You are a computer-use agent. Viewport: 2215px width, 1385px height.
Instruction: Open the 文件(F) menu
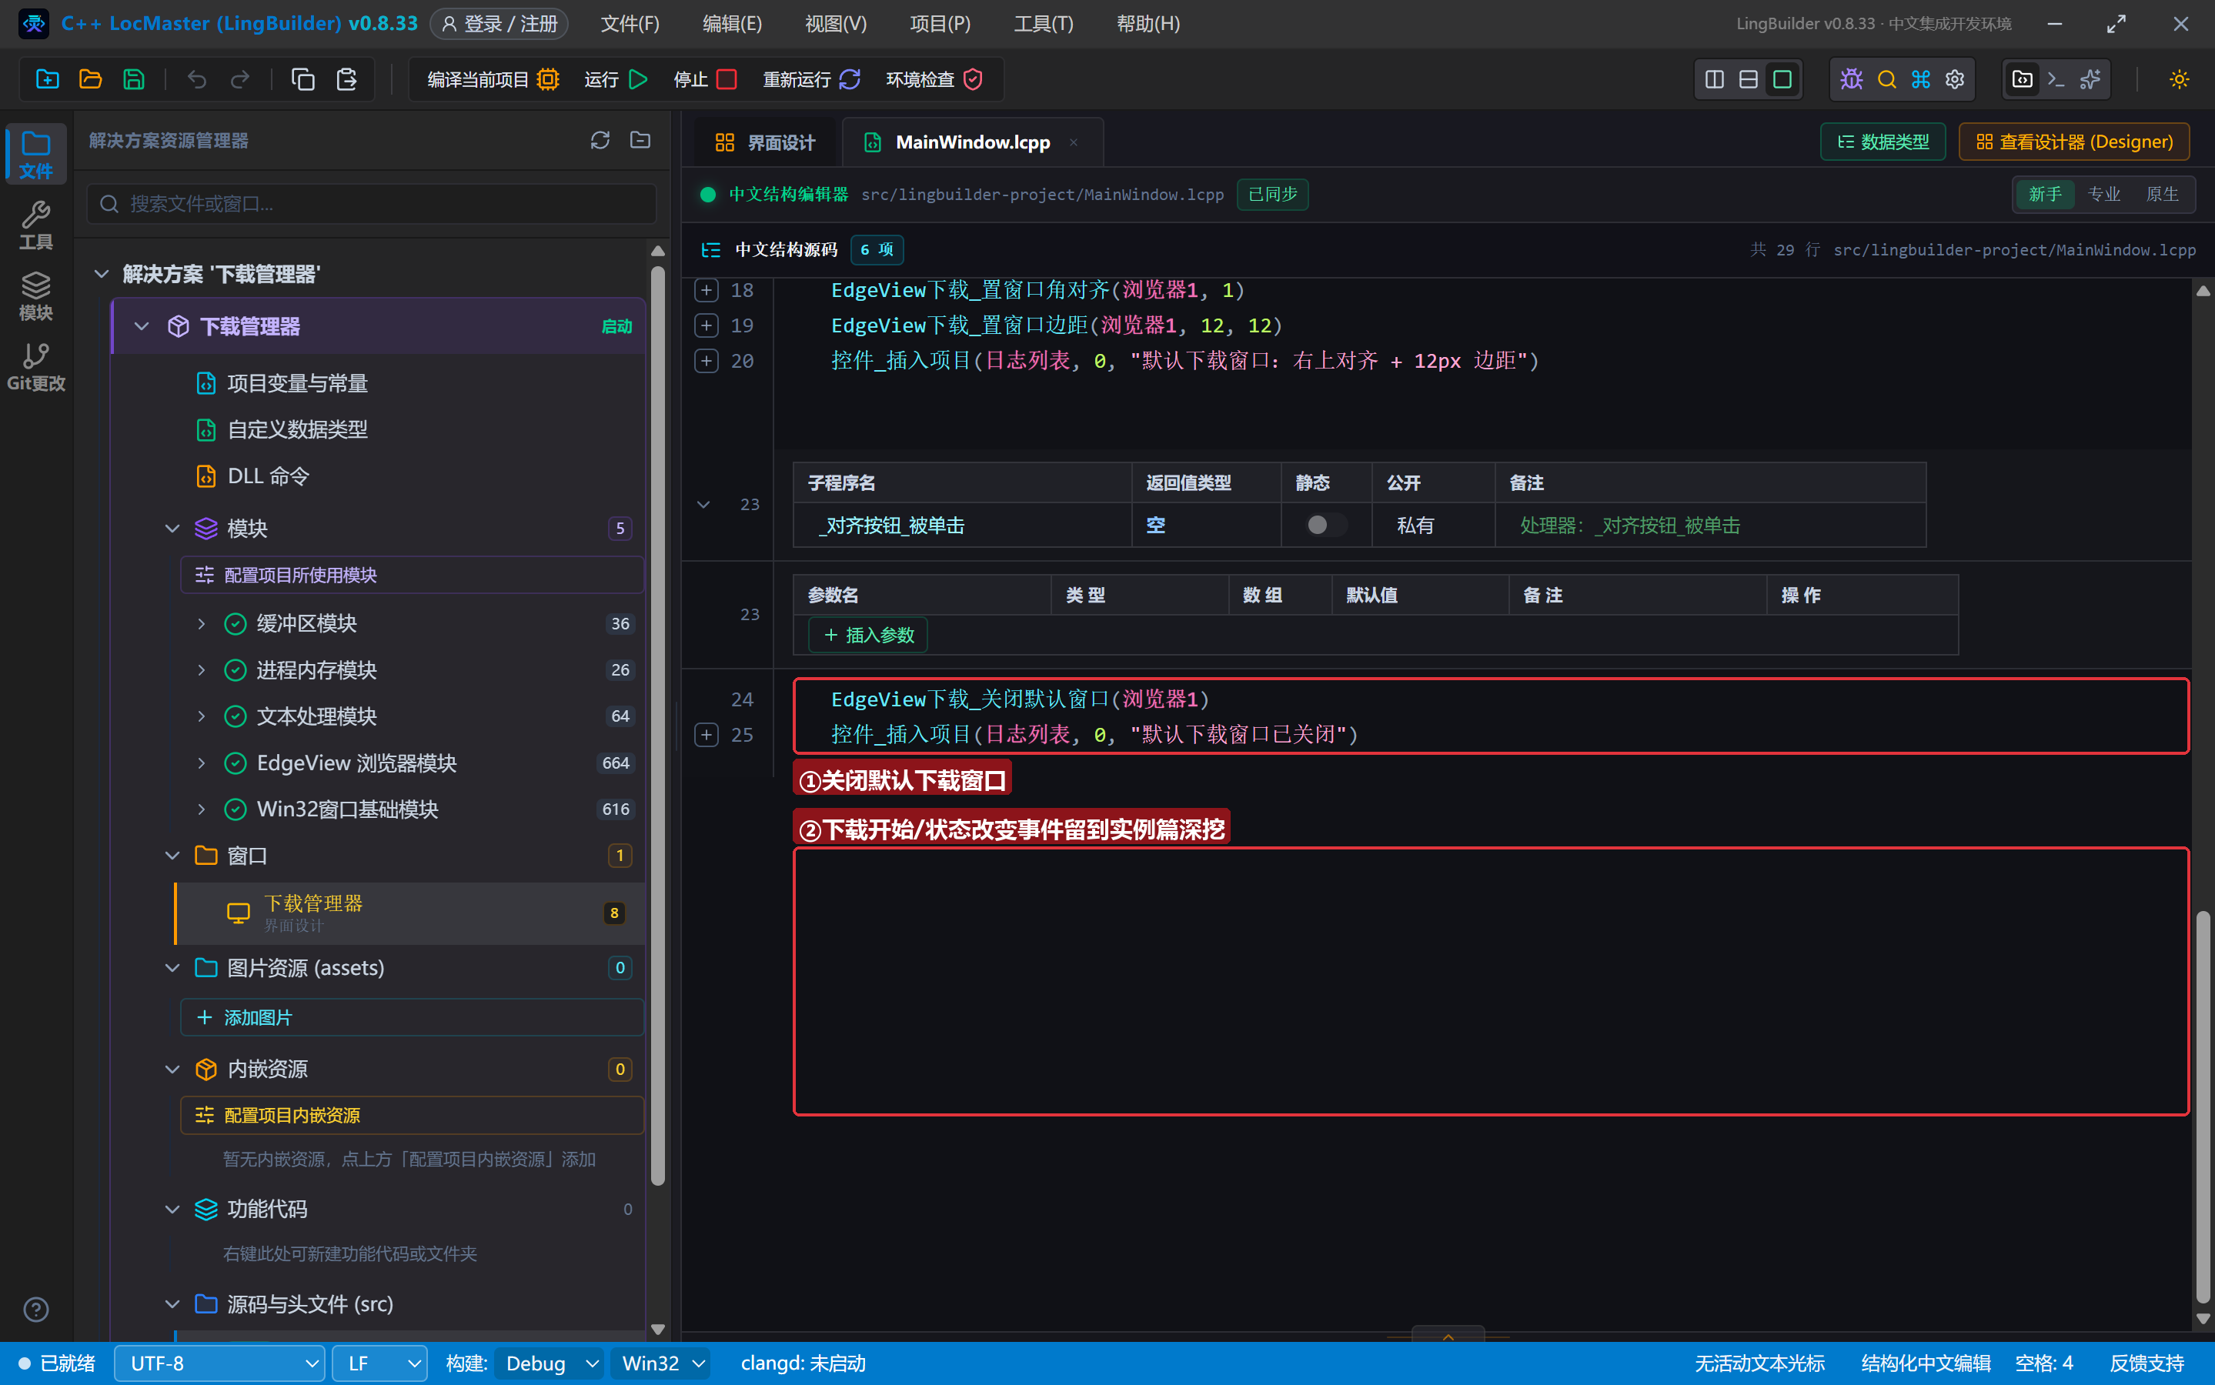(630, 24)
